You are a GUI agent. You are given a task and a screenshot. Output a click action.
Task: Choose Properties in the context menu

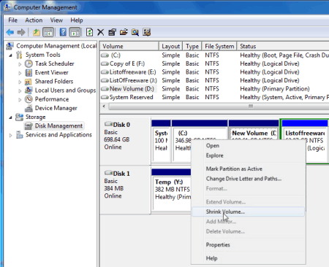(x=248, y=245)
